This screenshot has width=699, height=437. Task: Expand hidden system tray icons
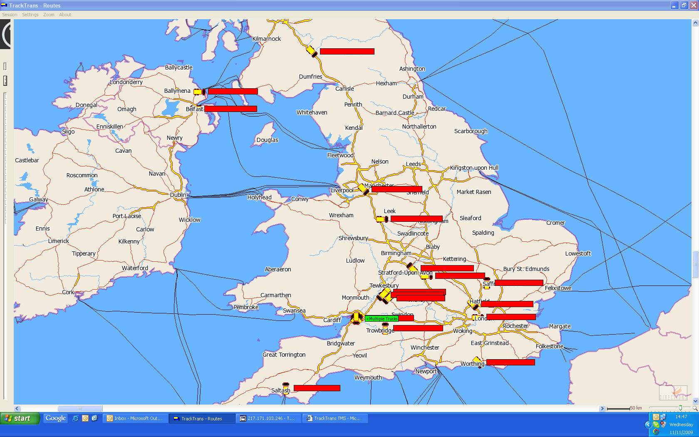[648, 425]
